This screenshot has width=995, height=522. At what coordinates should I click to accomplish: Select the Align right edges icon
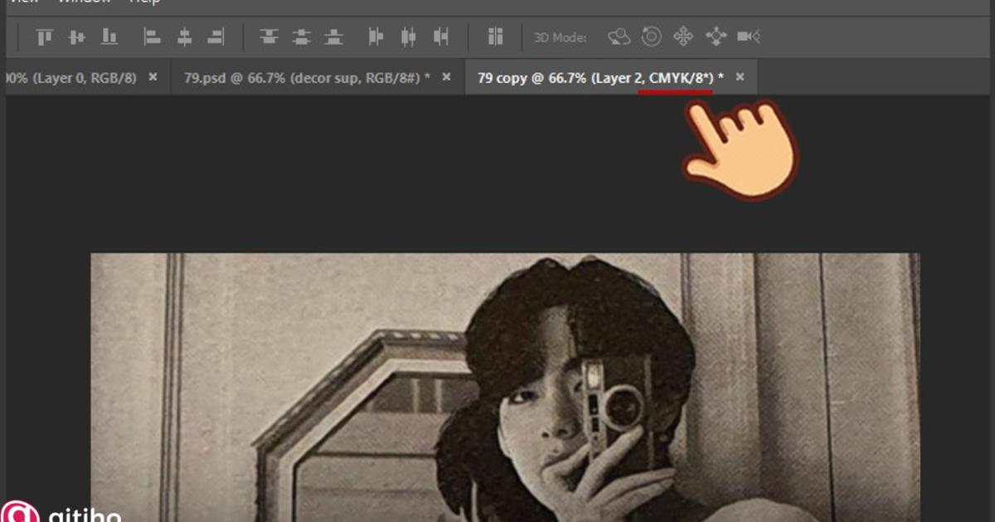(x=216, y=36)
